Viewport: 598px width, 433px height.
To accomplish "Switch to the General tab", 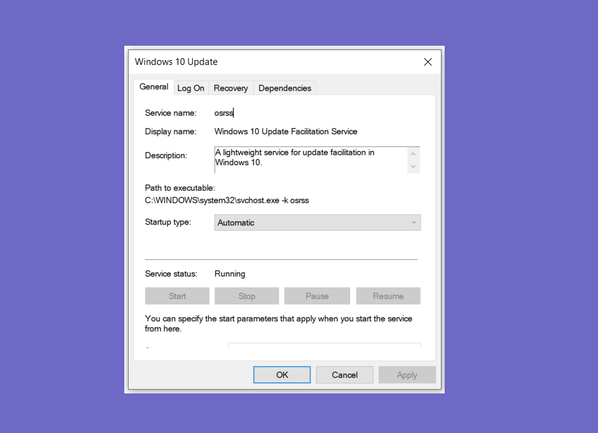I will coord(154,87).
